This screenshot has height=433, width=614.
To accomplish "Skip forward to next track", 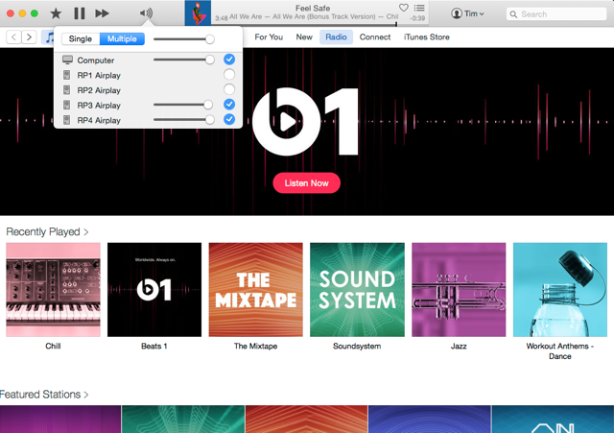I will click(103, 13).
